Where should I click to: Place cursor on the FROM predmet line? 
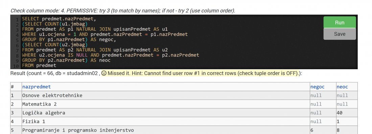[x=39, y=65]
